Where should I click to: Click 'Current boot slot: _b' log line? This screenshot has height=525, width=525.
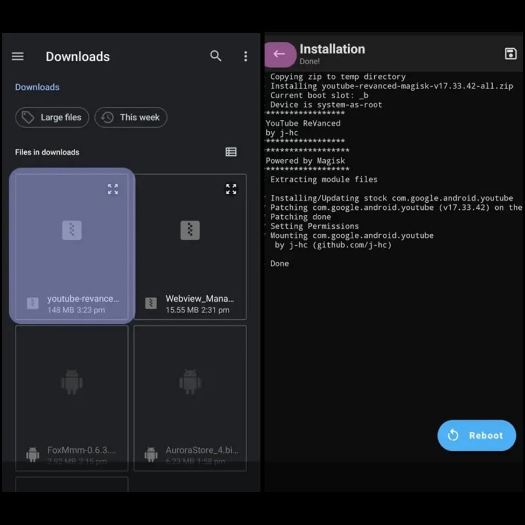(x=319, y=95)
